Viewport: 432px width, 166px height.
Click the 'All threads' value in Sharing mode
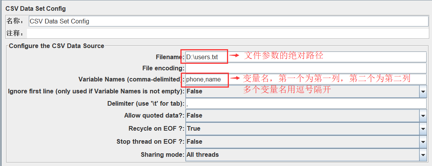coord(202,155)
